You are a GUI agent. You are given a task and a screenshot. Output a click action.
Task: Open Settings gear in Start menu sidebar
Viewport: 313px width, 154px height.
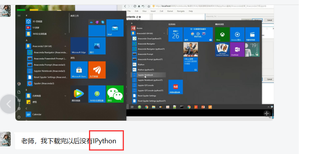pyautogui.click(x=19, y=109)
